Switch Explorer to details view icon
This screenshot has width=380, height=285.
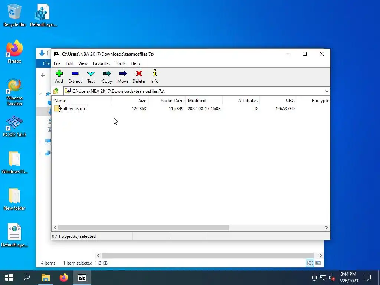(310, 263)
